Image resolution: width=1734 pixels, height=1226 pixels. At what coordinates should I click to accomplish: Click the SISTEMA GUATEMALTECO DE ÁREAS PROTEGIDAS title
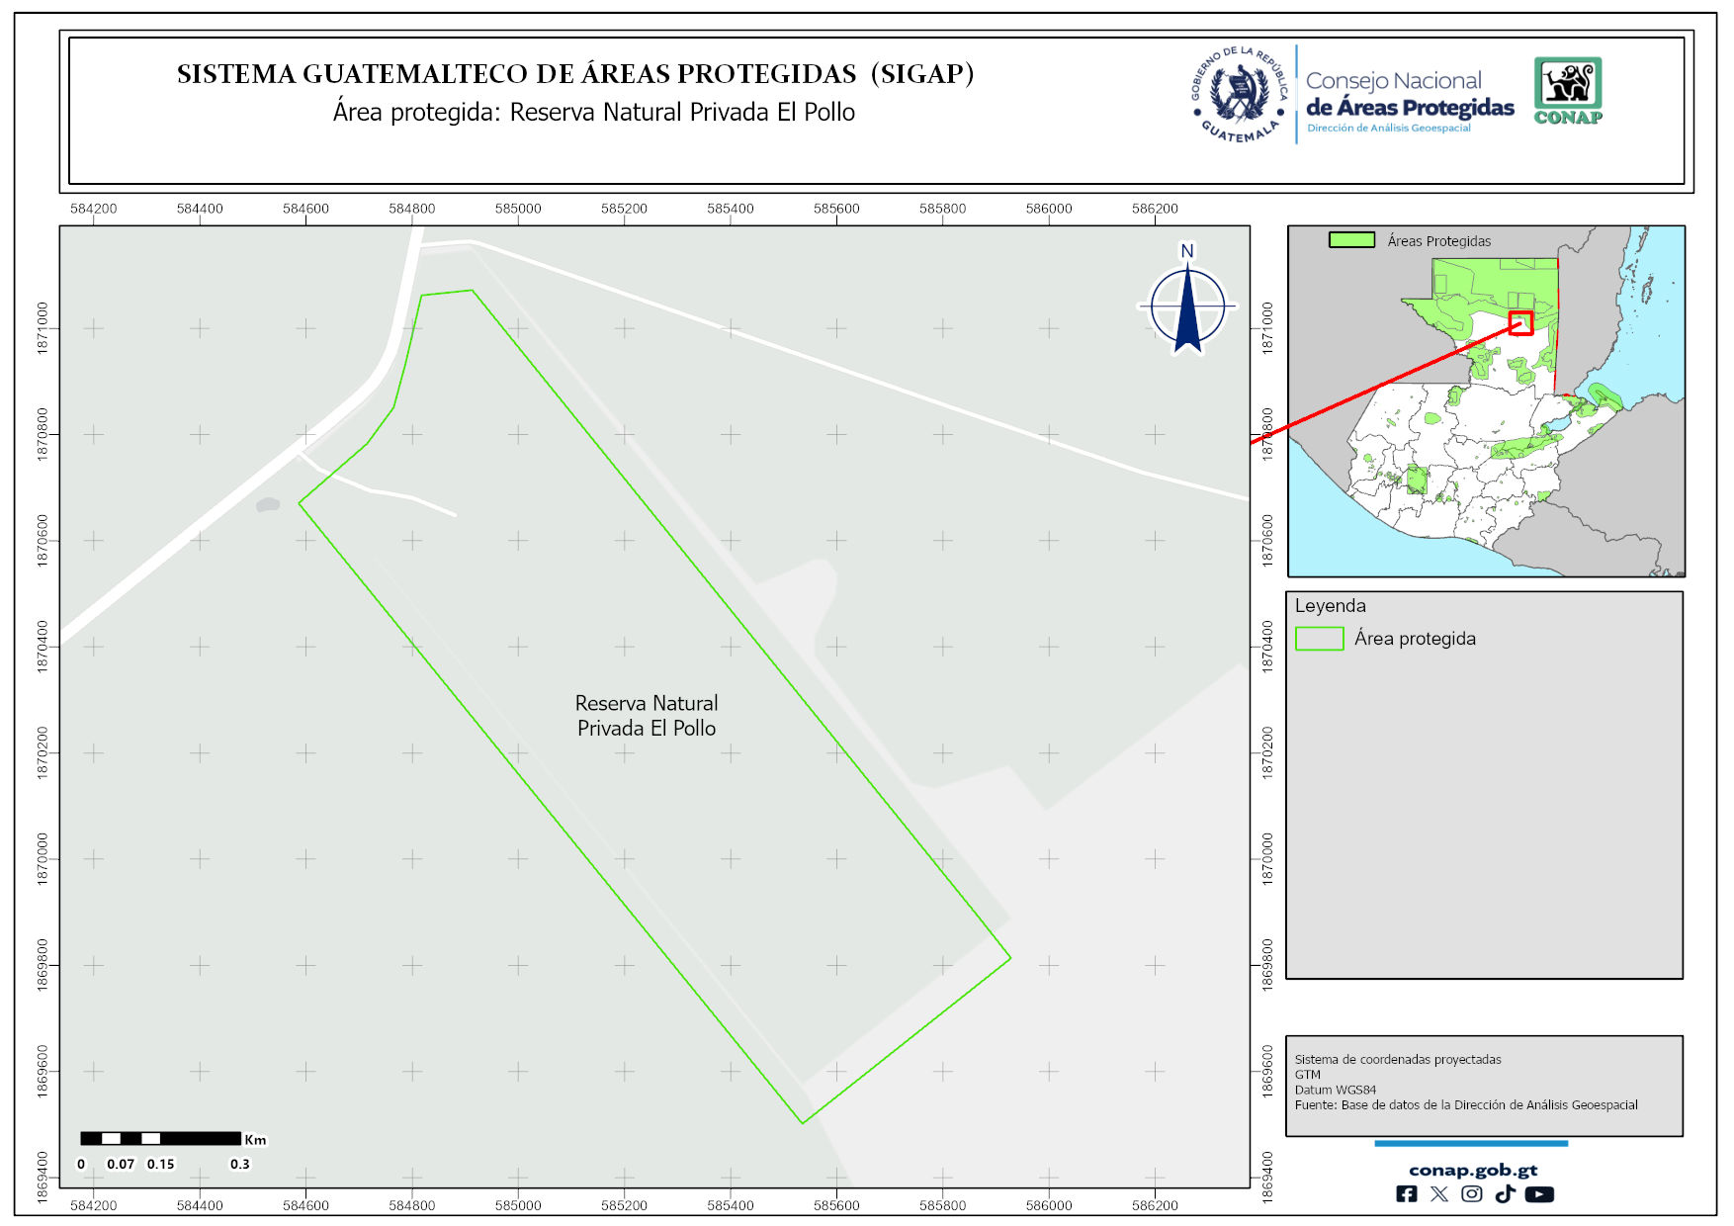pyautogui.click(x=575, y=74)
